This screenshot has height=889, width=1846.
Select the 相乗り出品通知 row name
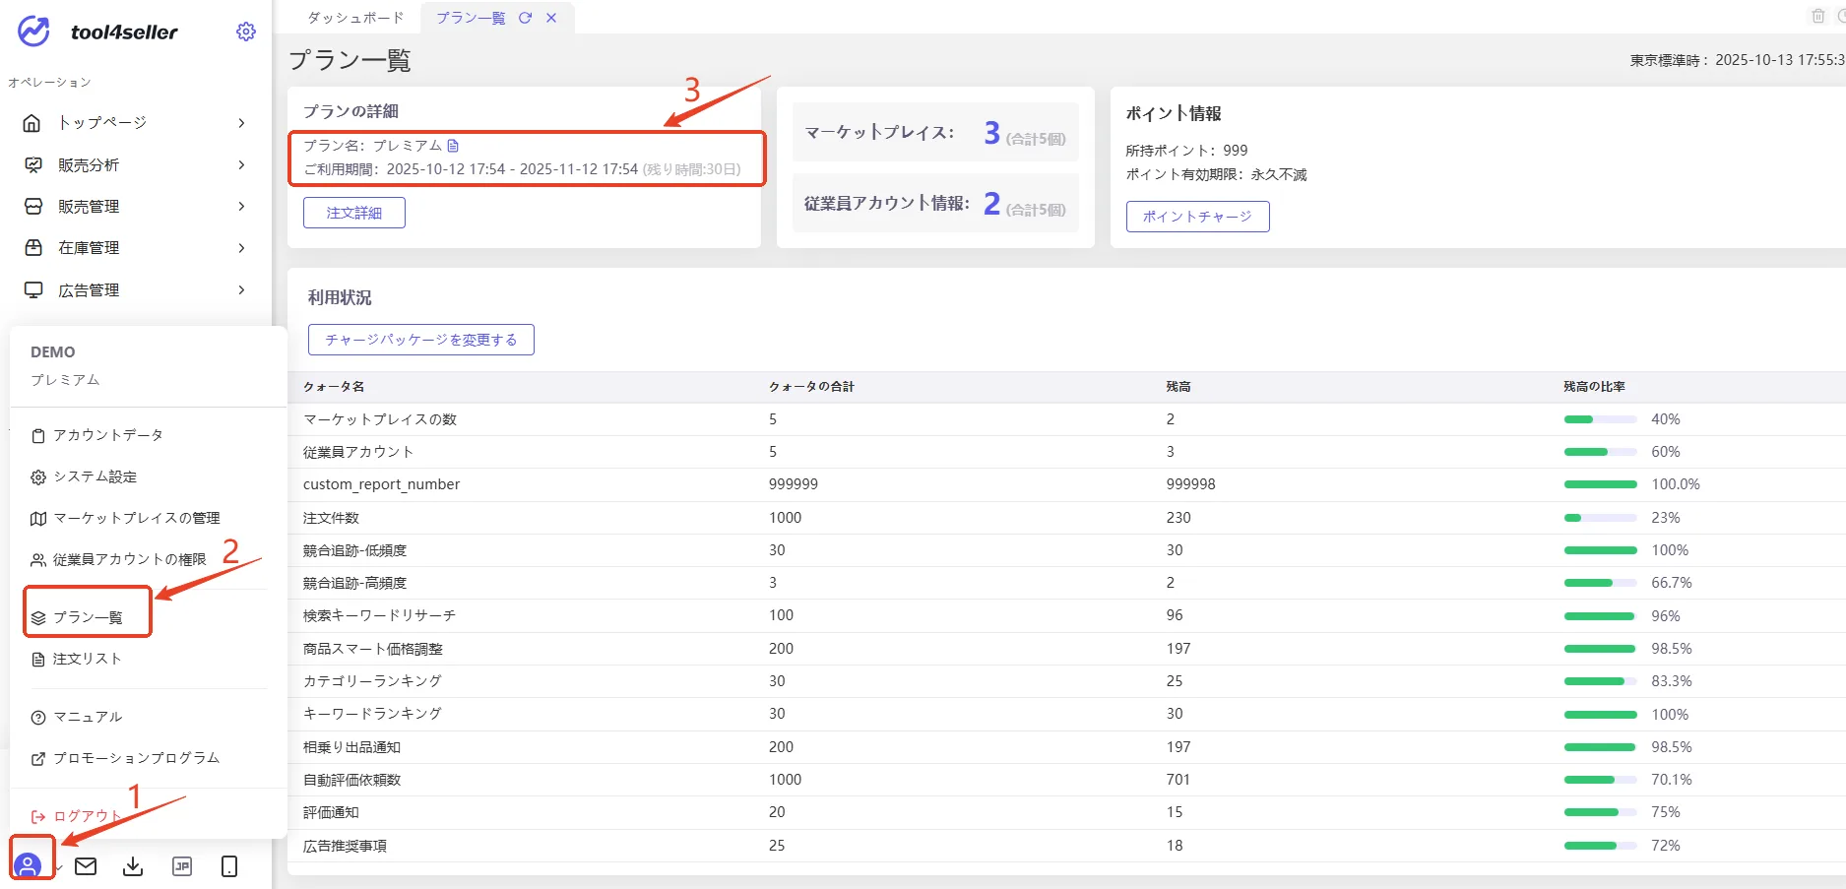point(351,747)
